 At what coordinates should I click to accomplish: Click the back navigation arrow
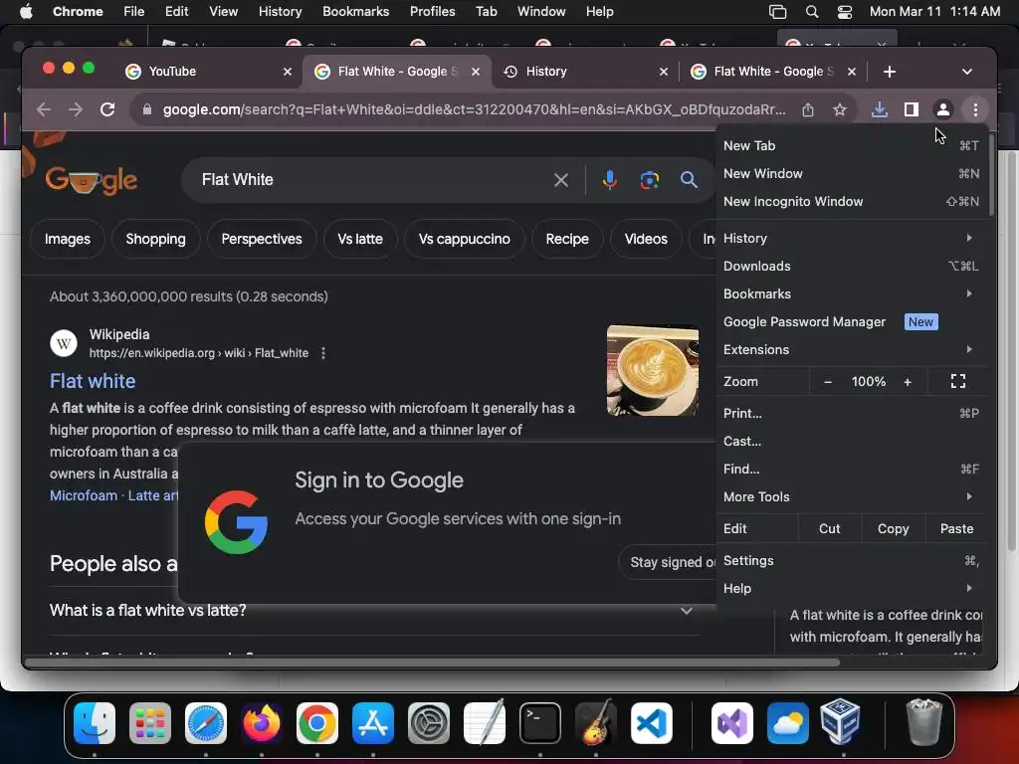point(44,109)
